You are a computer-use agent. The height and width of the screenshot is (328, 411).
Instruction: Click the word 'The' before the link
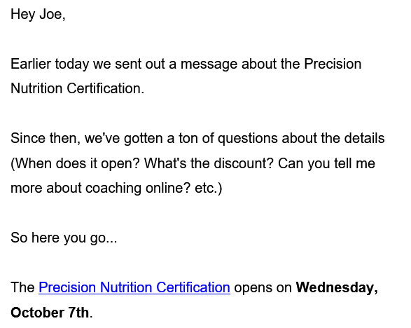point(22,287)
